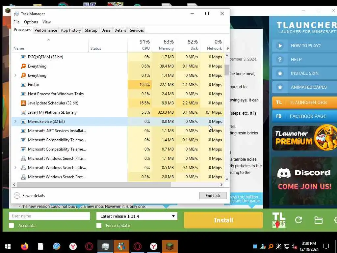Click the muted volume tray icon
Viewport: 337px width, 253px height.
click(x=295, y=246)
